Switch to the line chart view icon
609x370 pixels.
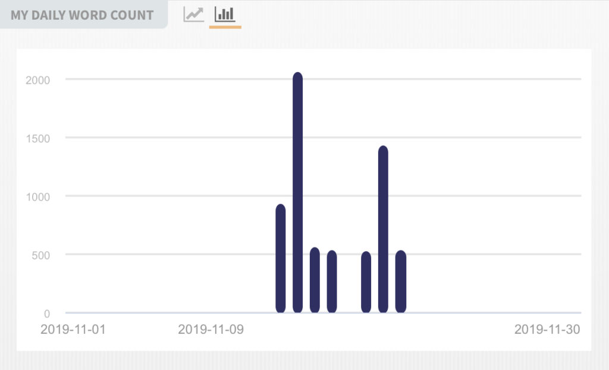193,14
